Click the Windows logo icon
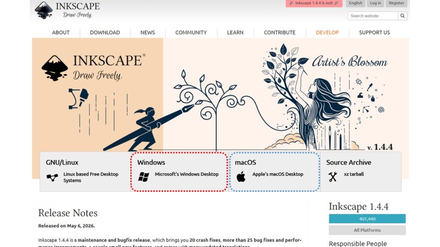 click(x=144, y=177)
